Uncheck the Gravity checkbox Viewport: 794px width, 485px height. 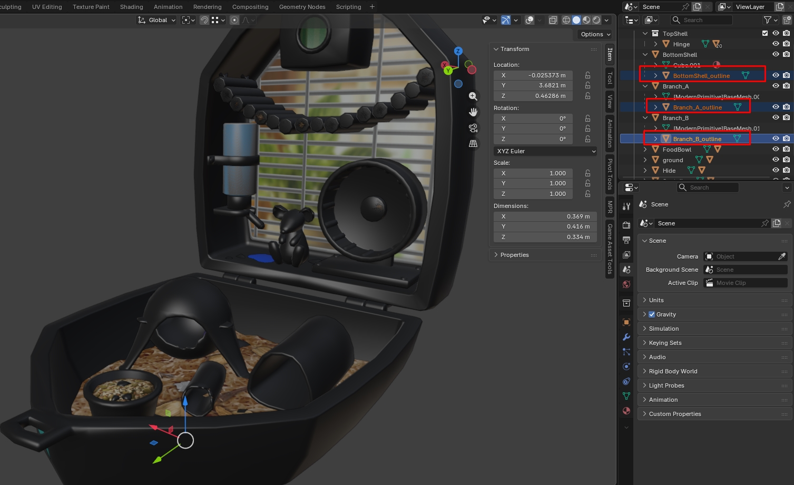[x=652, y=314]
